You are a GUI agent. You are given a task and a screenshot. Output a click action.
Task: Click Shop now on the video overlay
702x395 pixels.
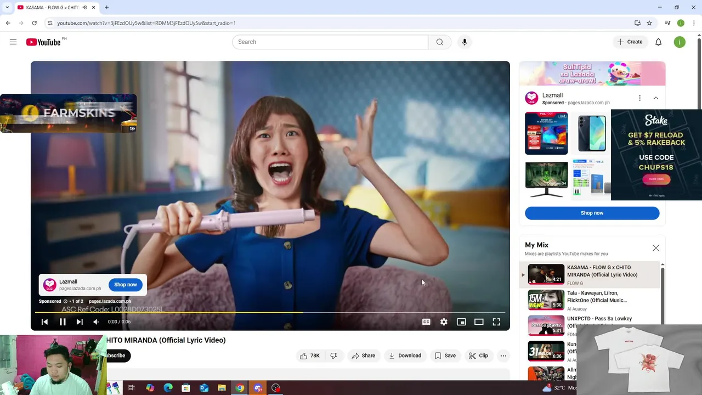click(126, 285)
